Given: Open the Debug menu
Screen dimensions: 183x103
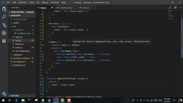Looking at the screenshot, I should (45, 2).
